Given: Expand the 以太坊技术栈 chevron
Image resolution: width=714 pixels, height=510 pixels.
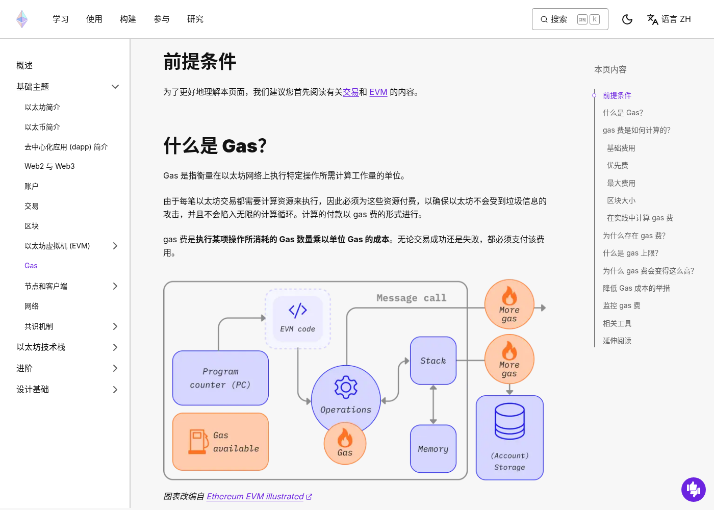Looking at the screenshot, I should pos(115,347).
